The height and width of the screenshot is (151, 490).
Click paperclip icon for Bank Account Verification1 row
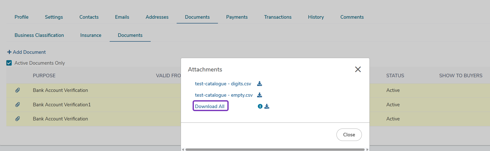(x=18, y=105)
